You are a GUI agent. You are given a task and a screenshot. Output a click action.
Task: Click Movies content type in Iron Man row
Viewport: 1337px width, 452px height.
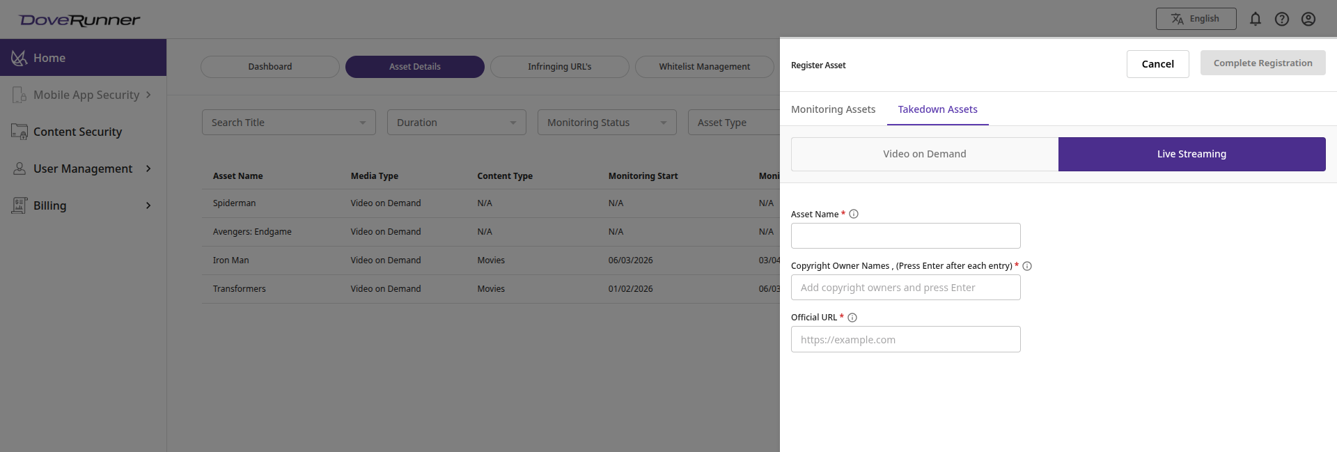tap(491, 260)
